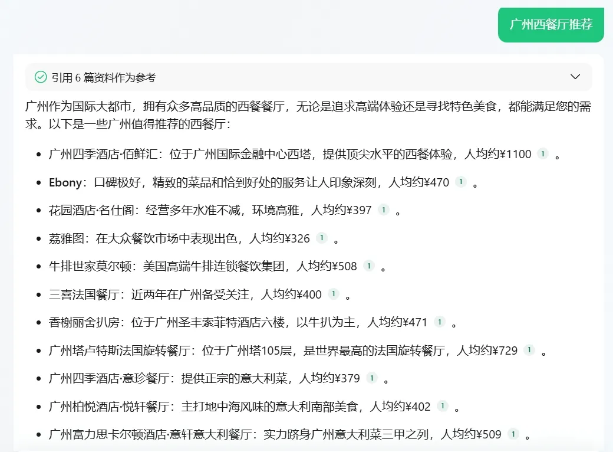This screenshot has width=613, height=452.
Task: Click the green checkmark icon beside 引用
Action: [x=41, y=77]
